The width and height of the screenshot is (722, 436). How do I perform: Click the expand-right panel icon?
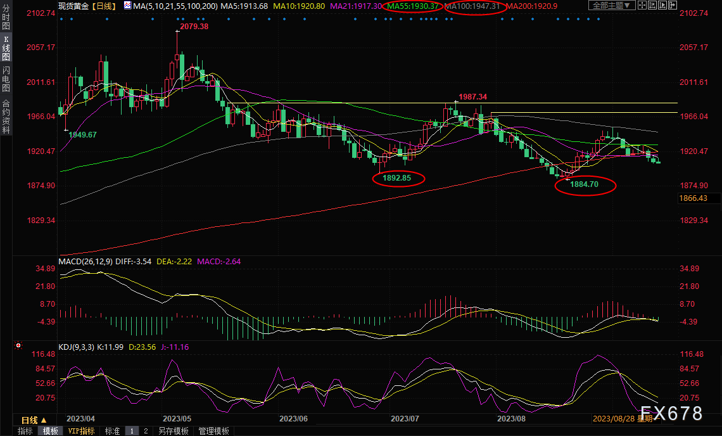[673, 6]
